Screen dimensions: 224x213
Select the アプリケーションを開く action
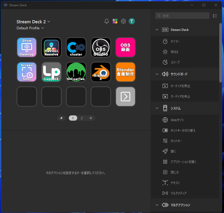point(185,162)
